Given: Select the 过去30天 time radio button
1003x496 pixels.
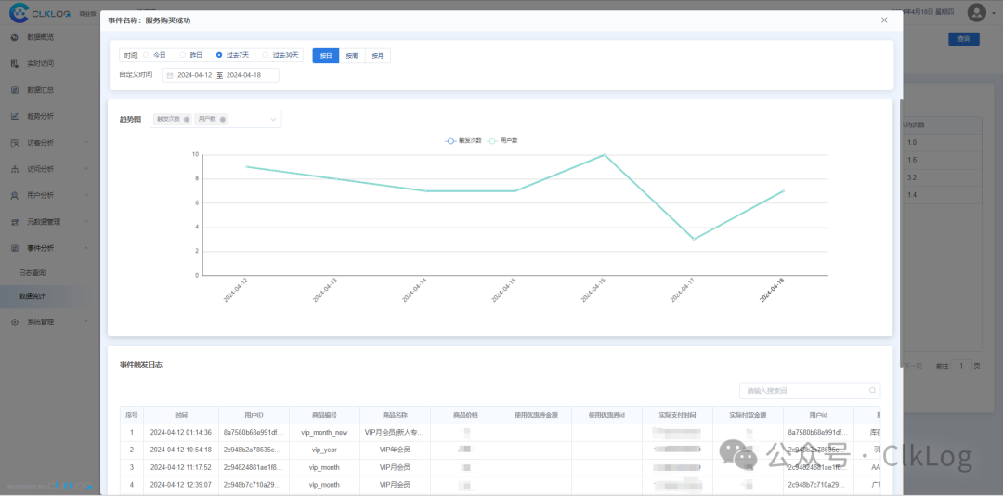Looking at the screenshot, I should [x=266, y=55].
